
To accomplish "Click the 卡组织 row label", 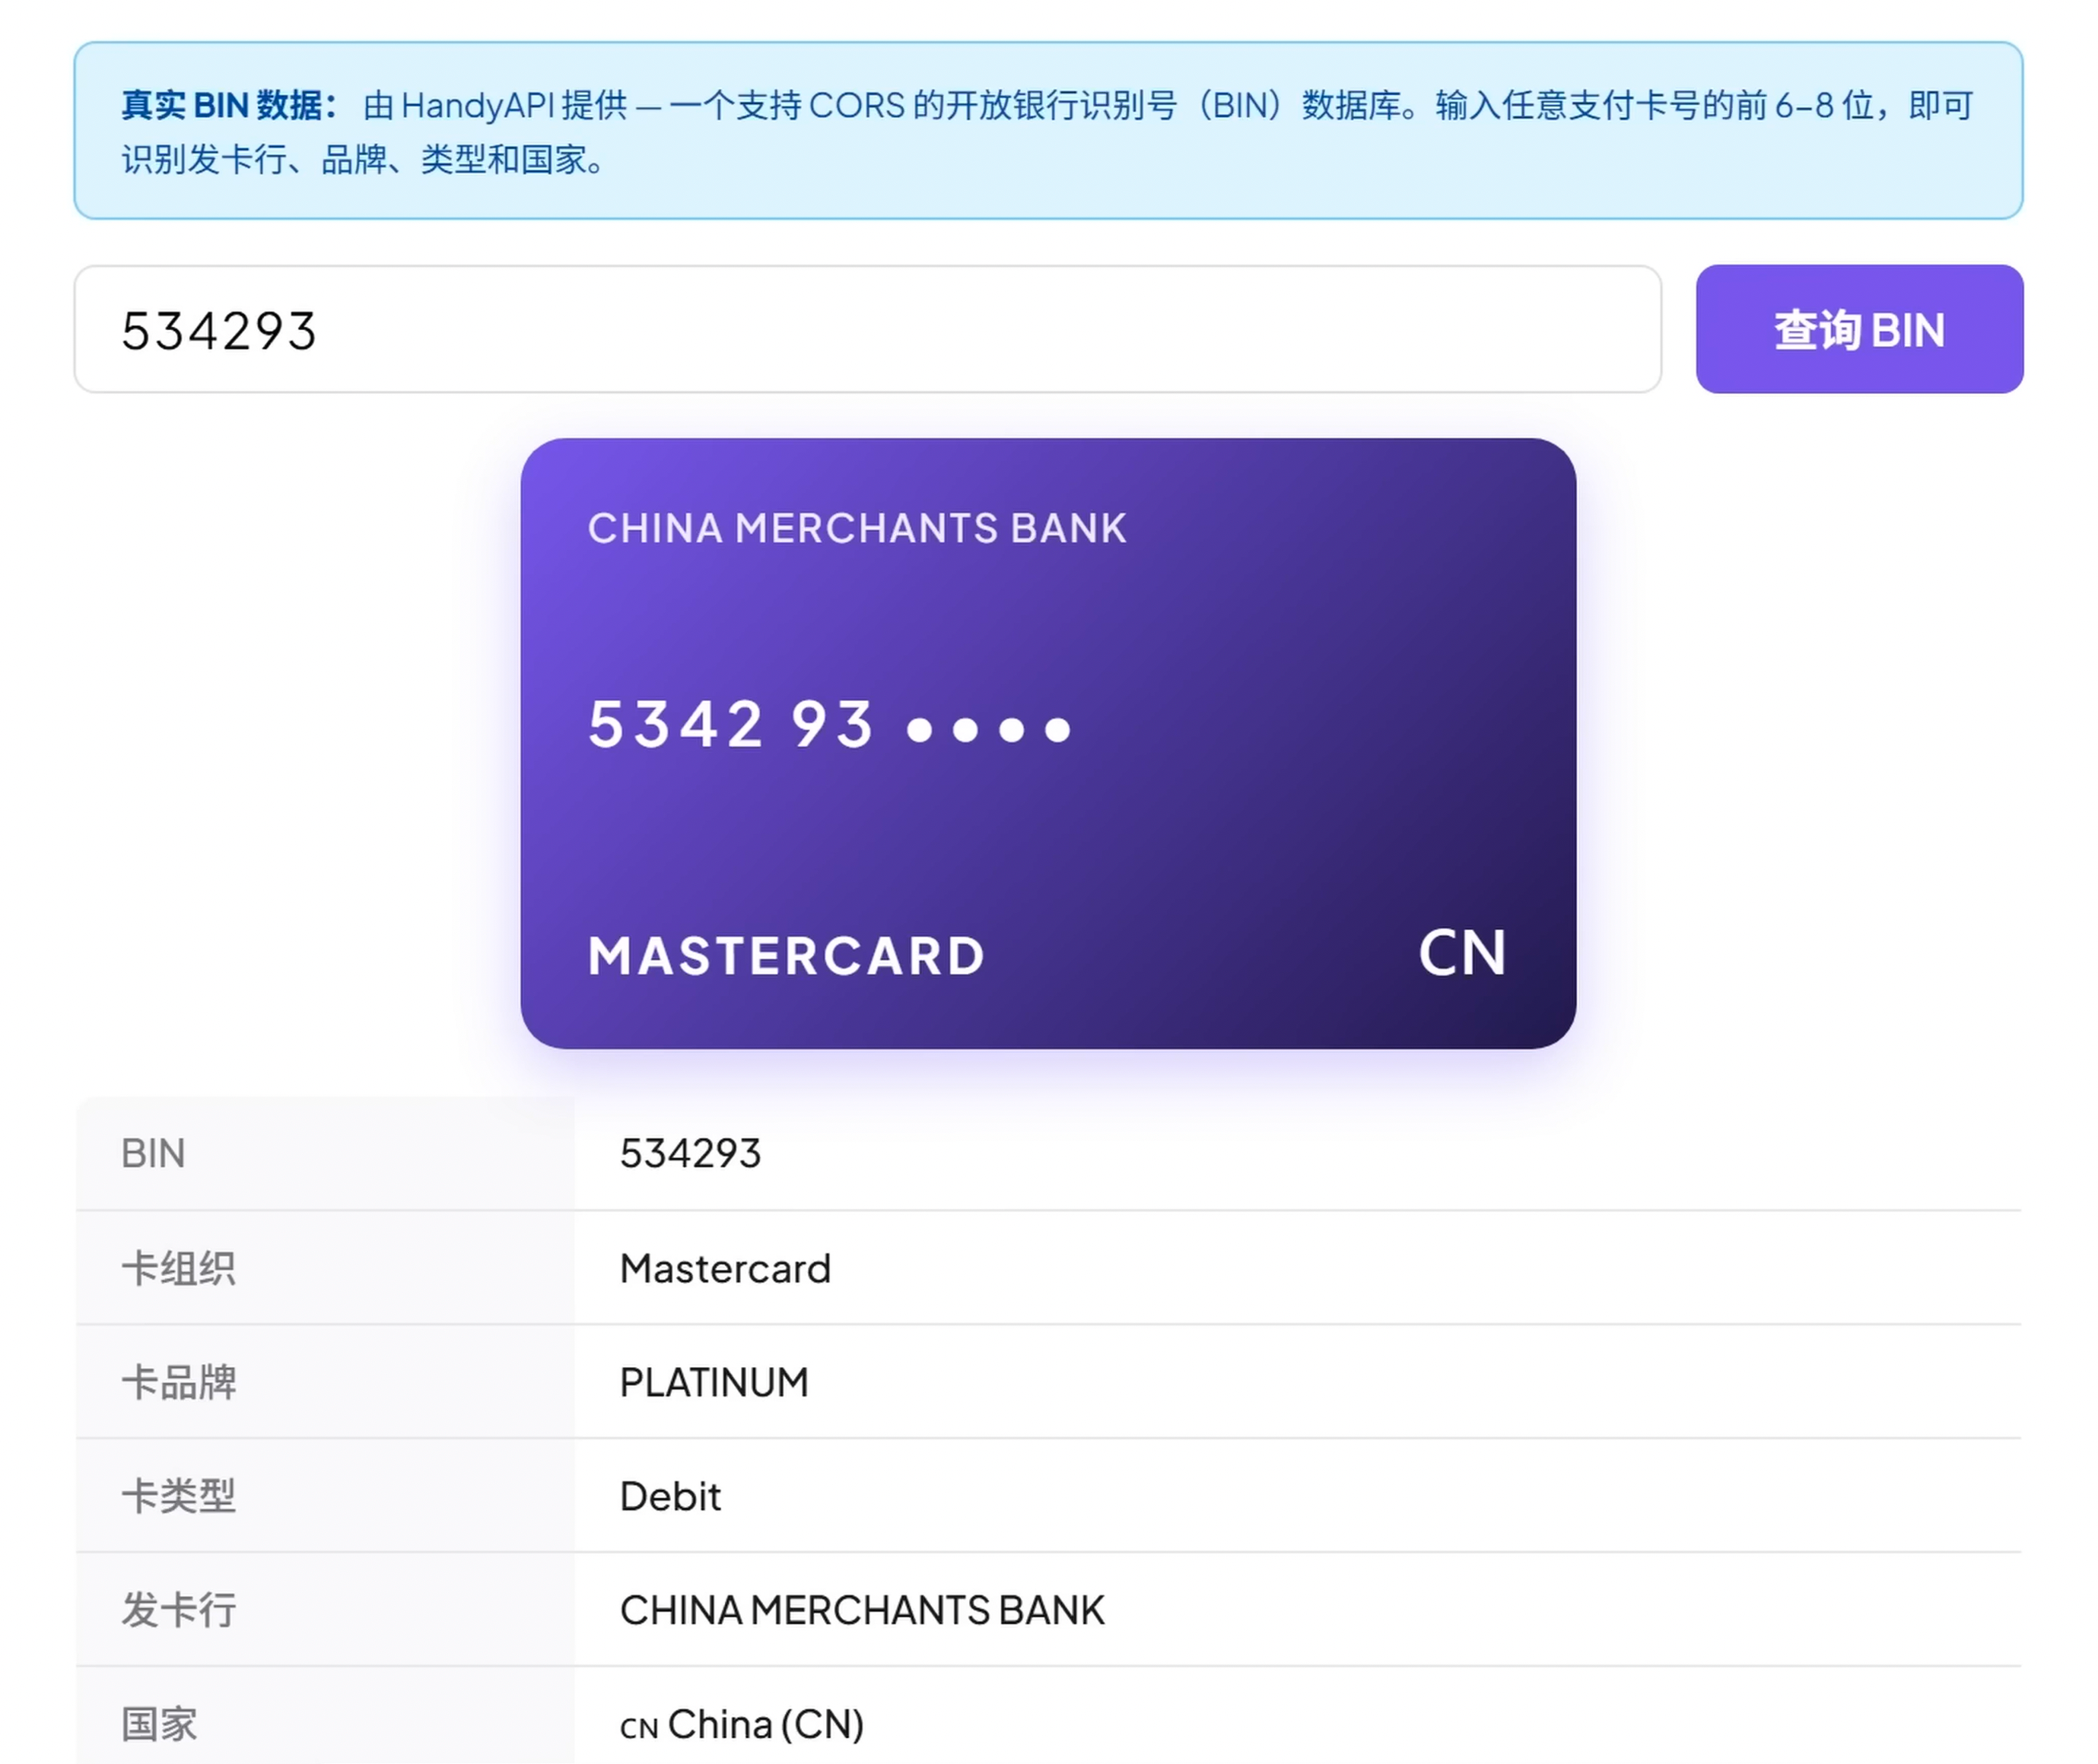I will click(x=178, y=1268).
